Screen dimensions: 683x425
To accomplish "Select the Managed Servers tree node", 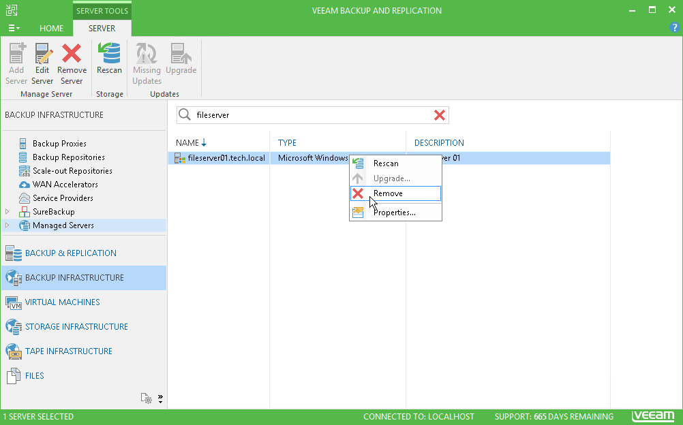I will pyautogui.click(x=63, y=225).
